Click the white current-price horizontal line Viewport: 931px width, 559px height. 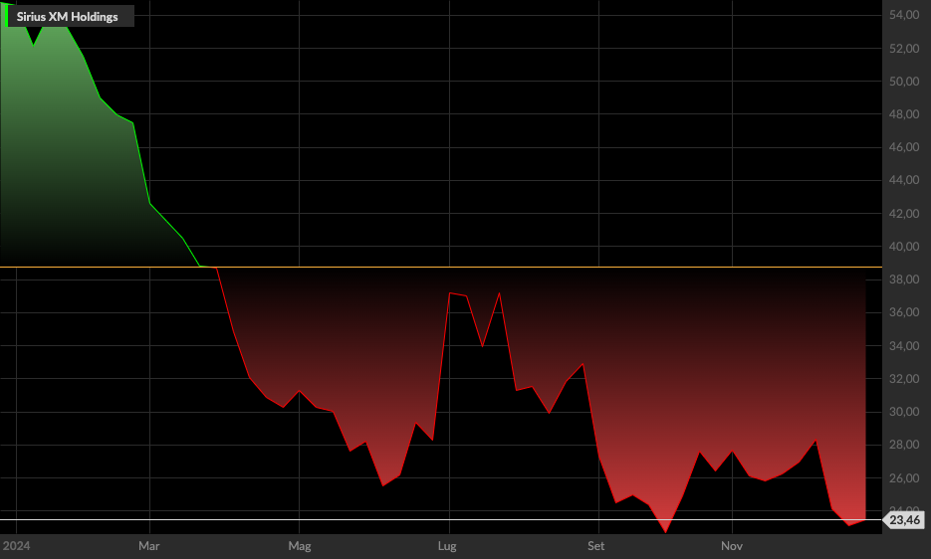[x=441, y=520]
